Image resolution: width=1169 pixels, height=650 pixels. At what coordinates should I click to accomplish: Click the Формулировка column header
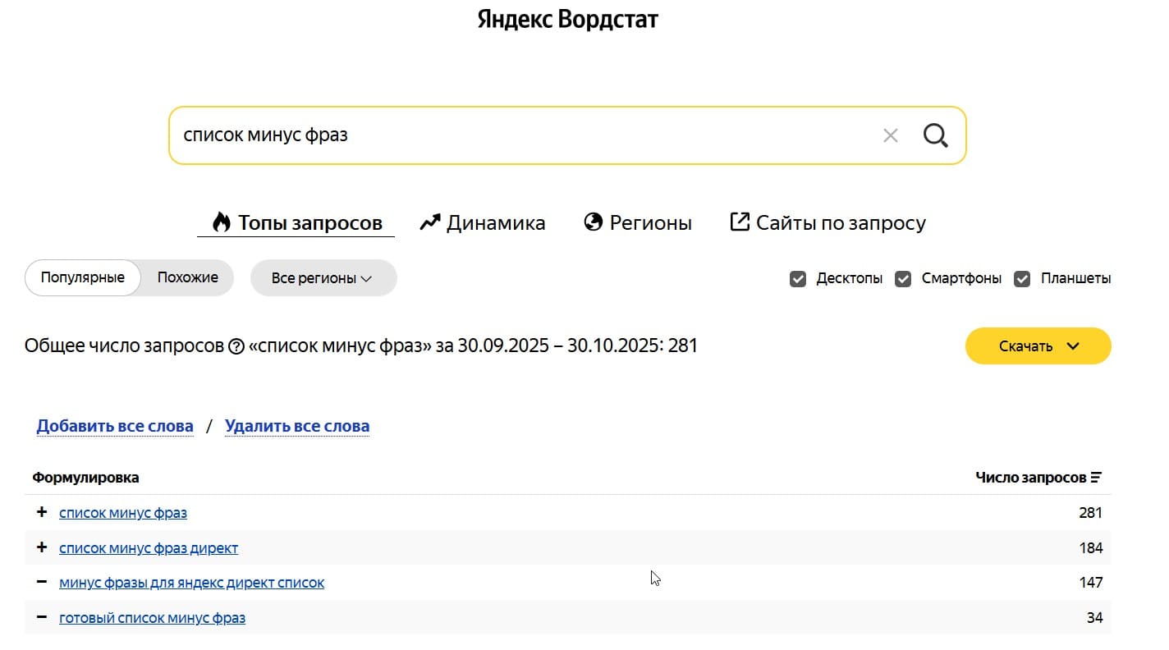[85, 478]
